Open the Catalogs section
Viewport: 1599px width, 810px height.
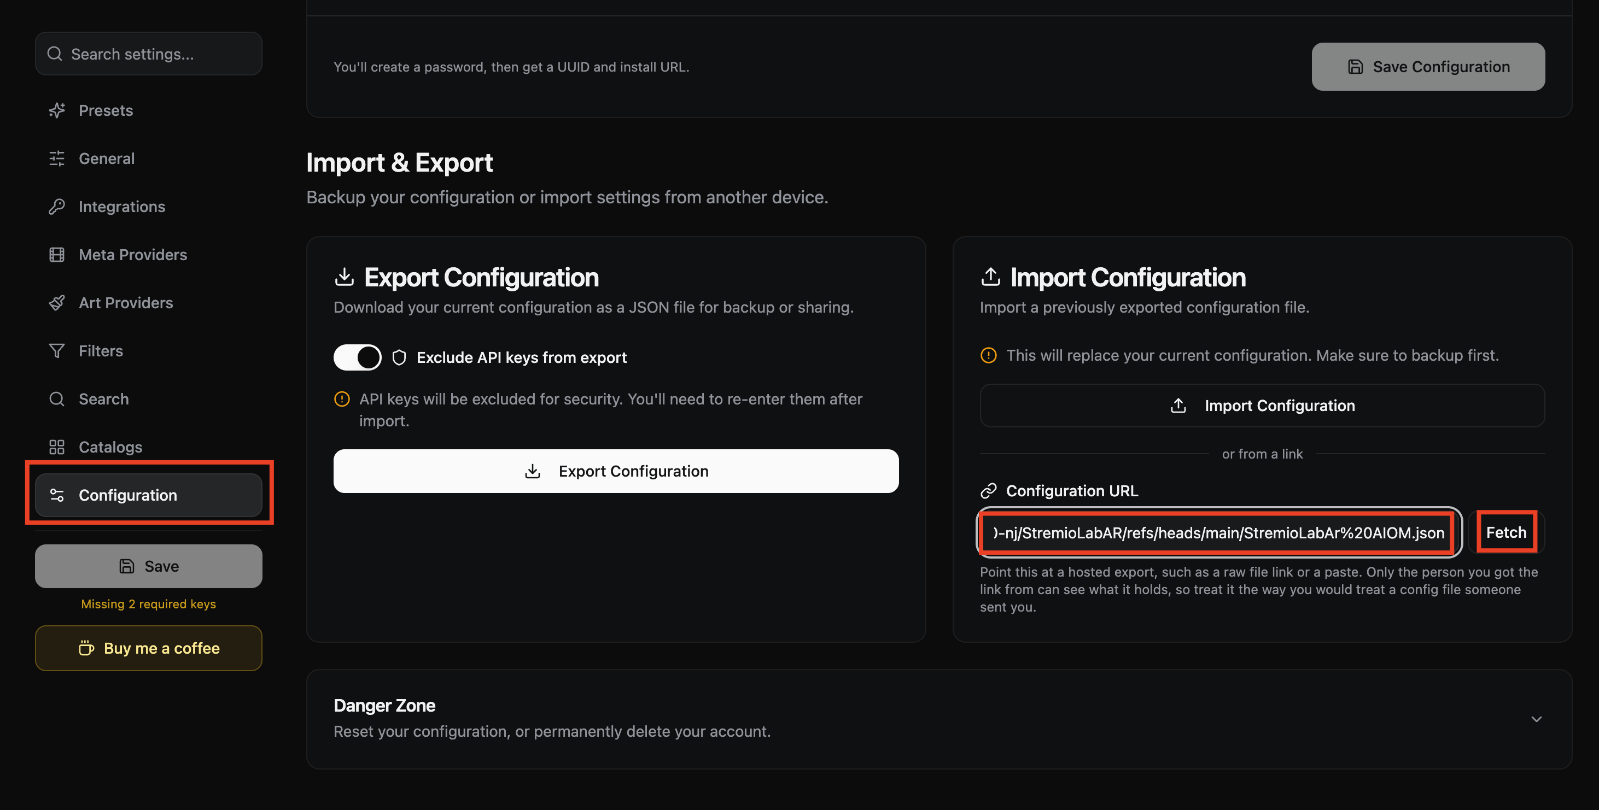[x=148, y=447]
